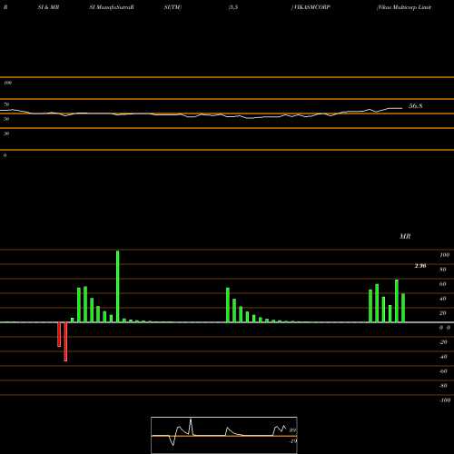454x454 pixels.
Task: Click the 60 axis label on MR panel
Action: pos(442,284)
